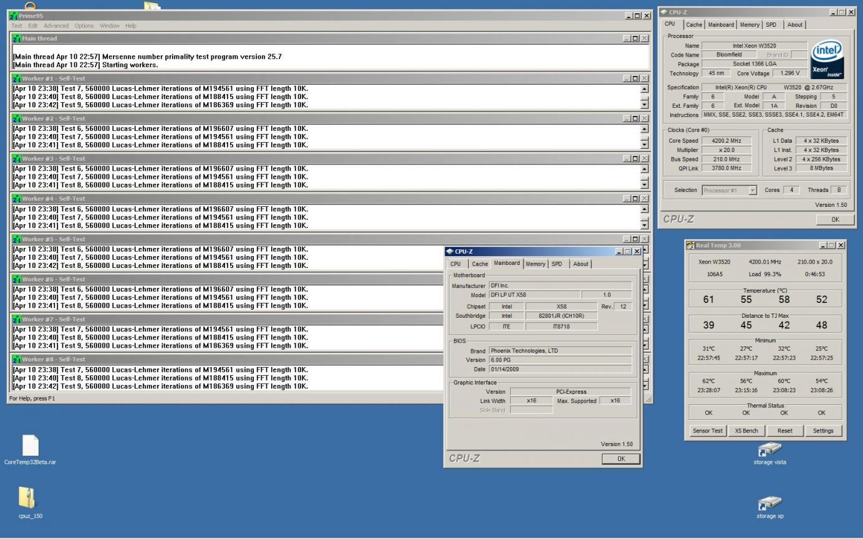Click the BIOS Version field 6.00 PG

click(x=560, y=360)
